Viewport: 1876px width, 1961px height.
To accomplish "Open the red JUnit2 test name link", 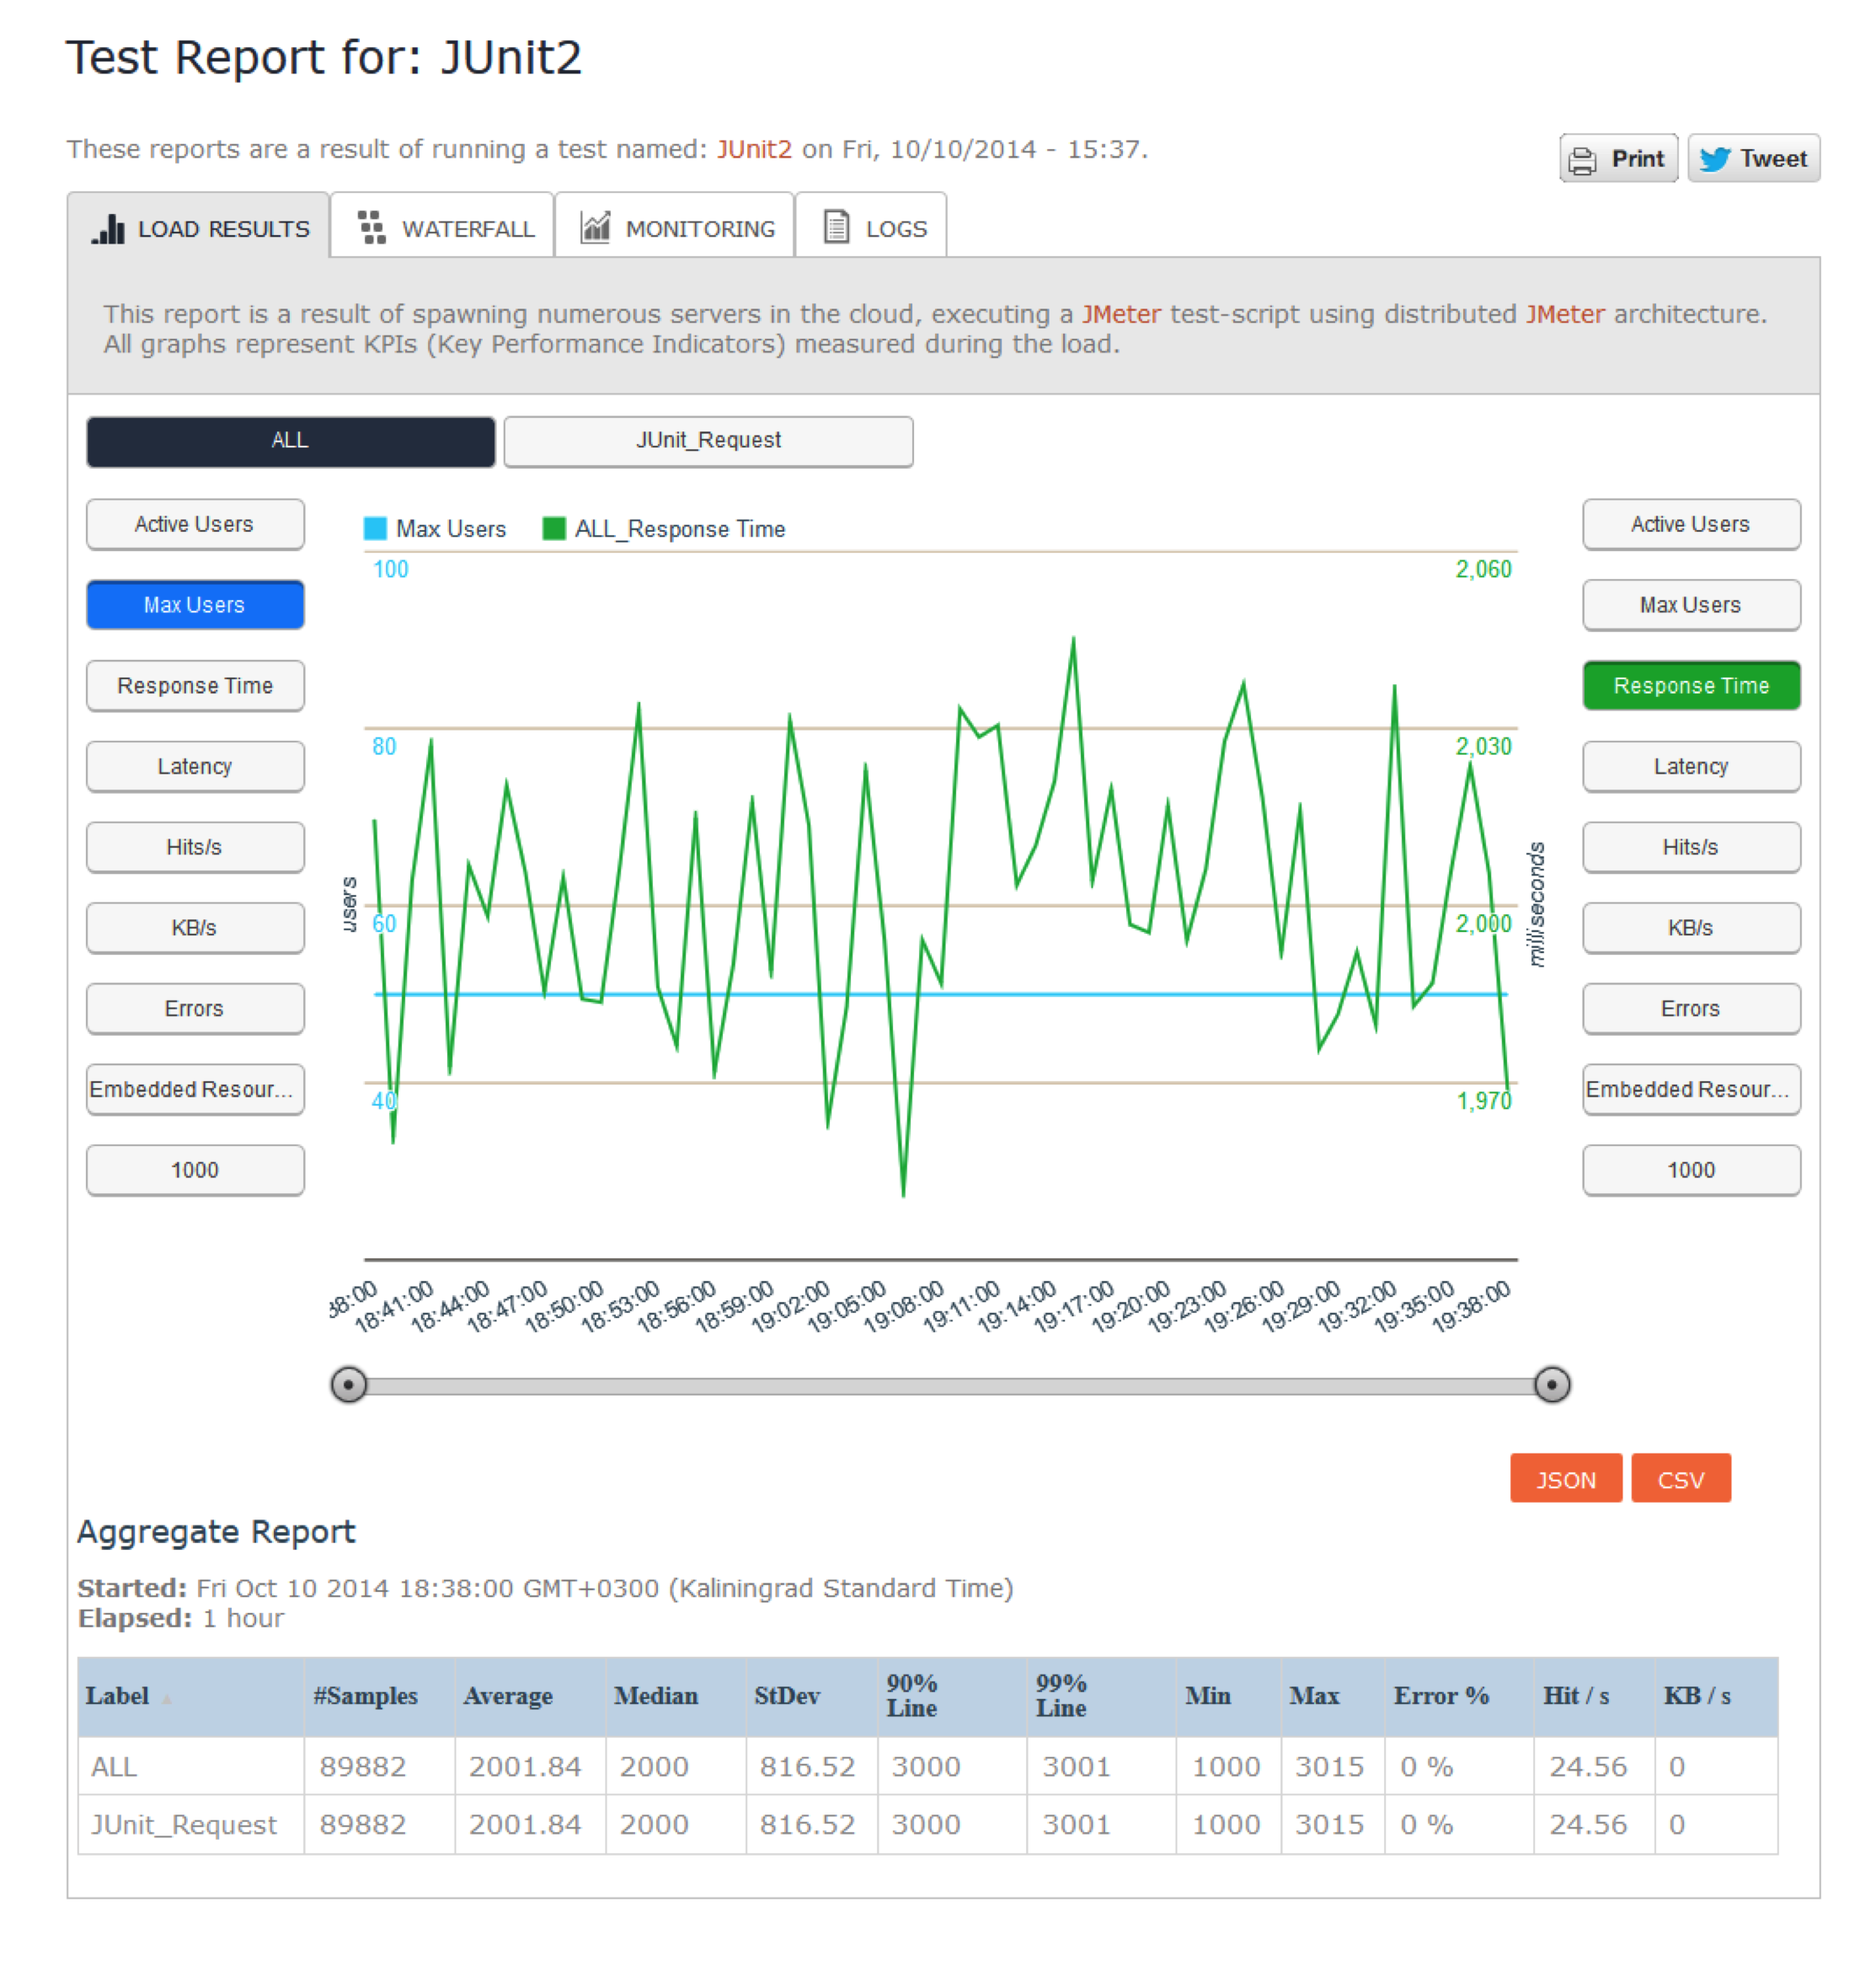I will tap(754, 150).
